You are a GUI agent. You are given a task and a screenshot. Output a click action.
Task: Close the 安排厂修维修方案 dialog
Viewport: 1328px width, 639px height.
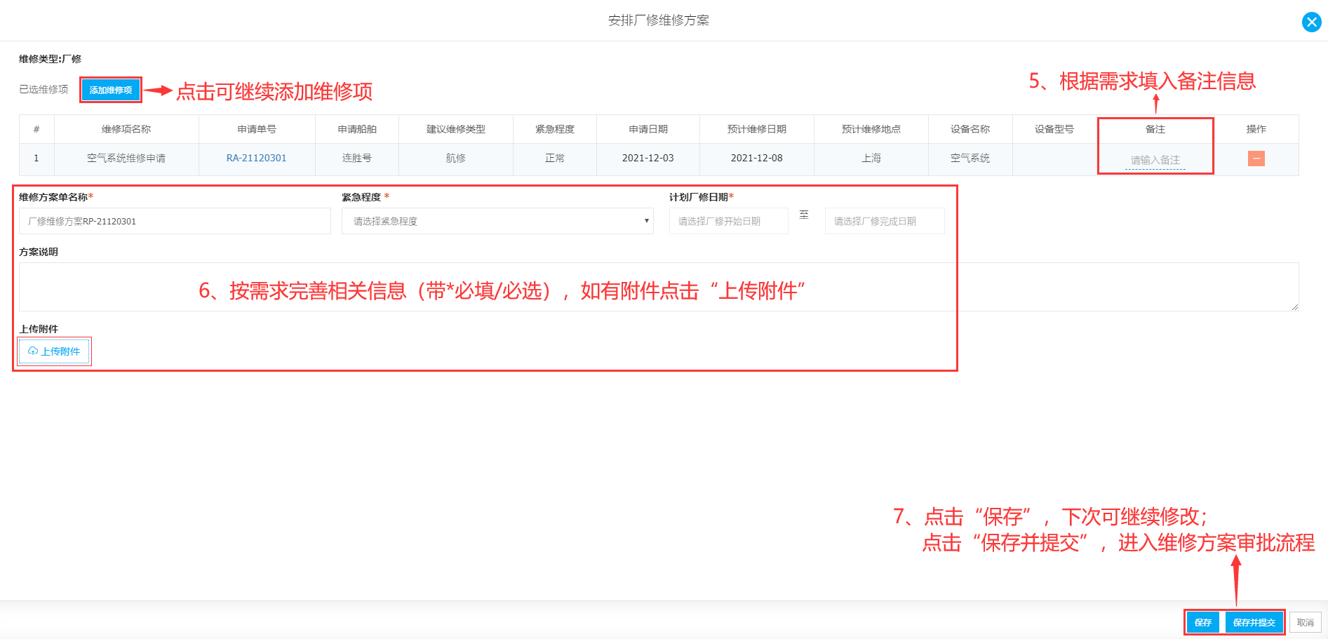click(1311, 22)
